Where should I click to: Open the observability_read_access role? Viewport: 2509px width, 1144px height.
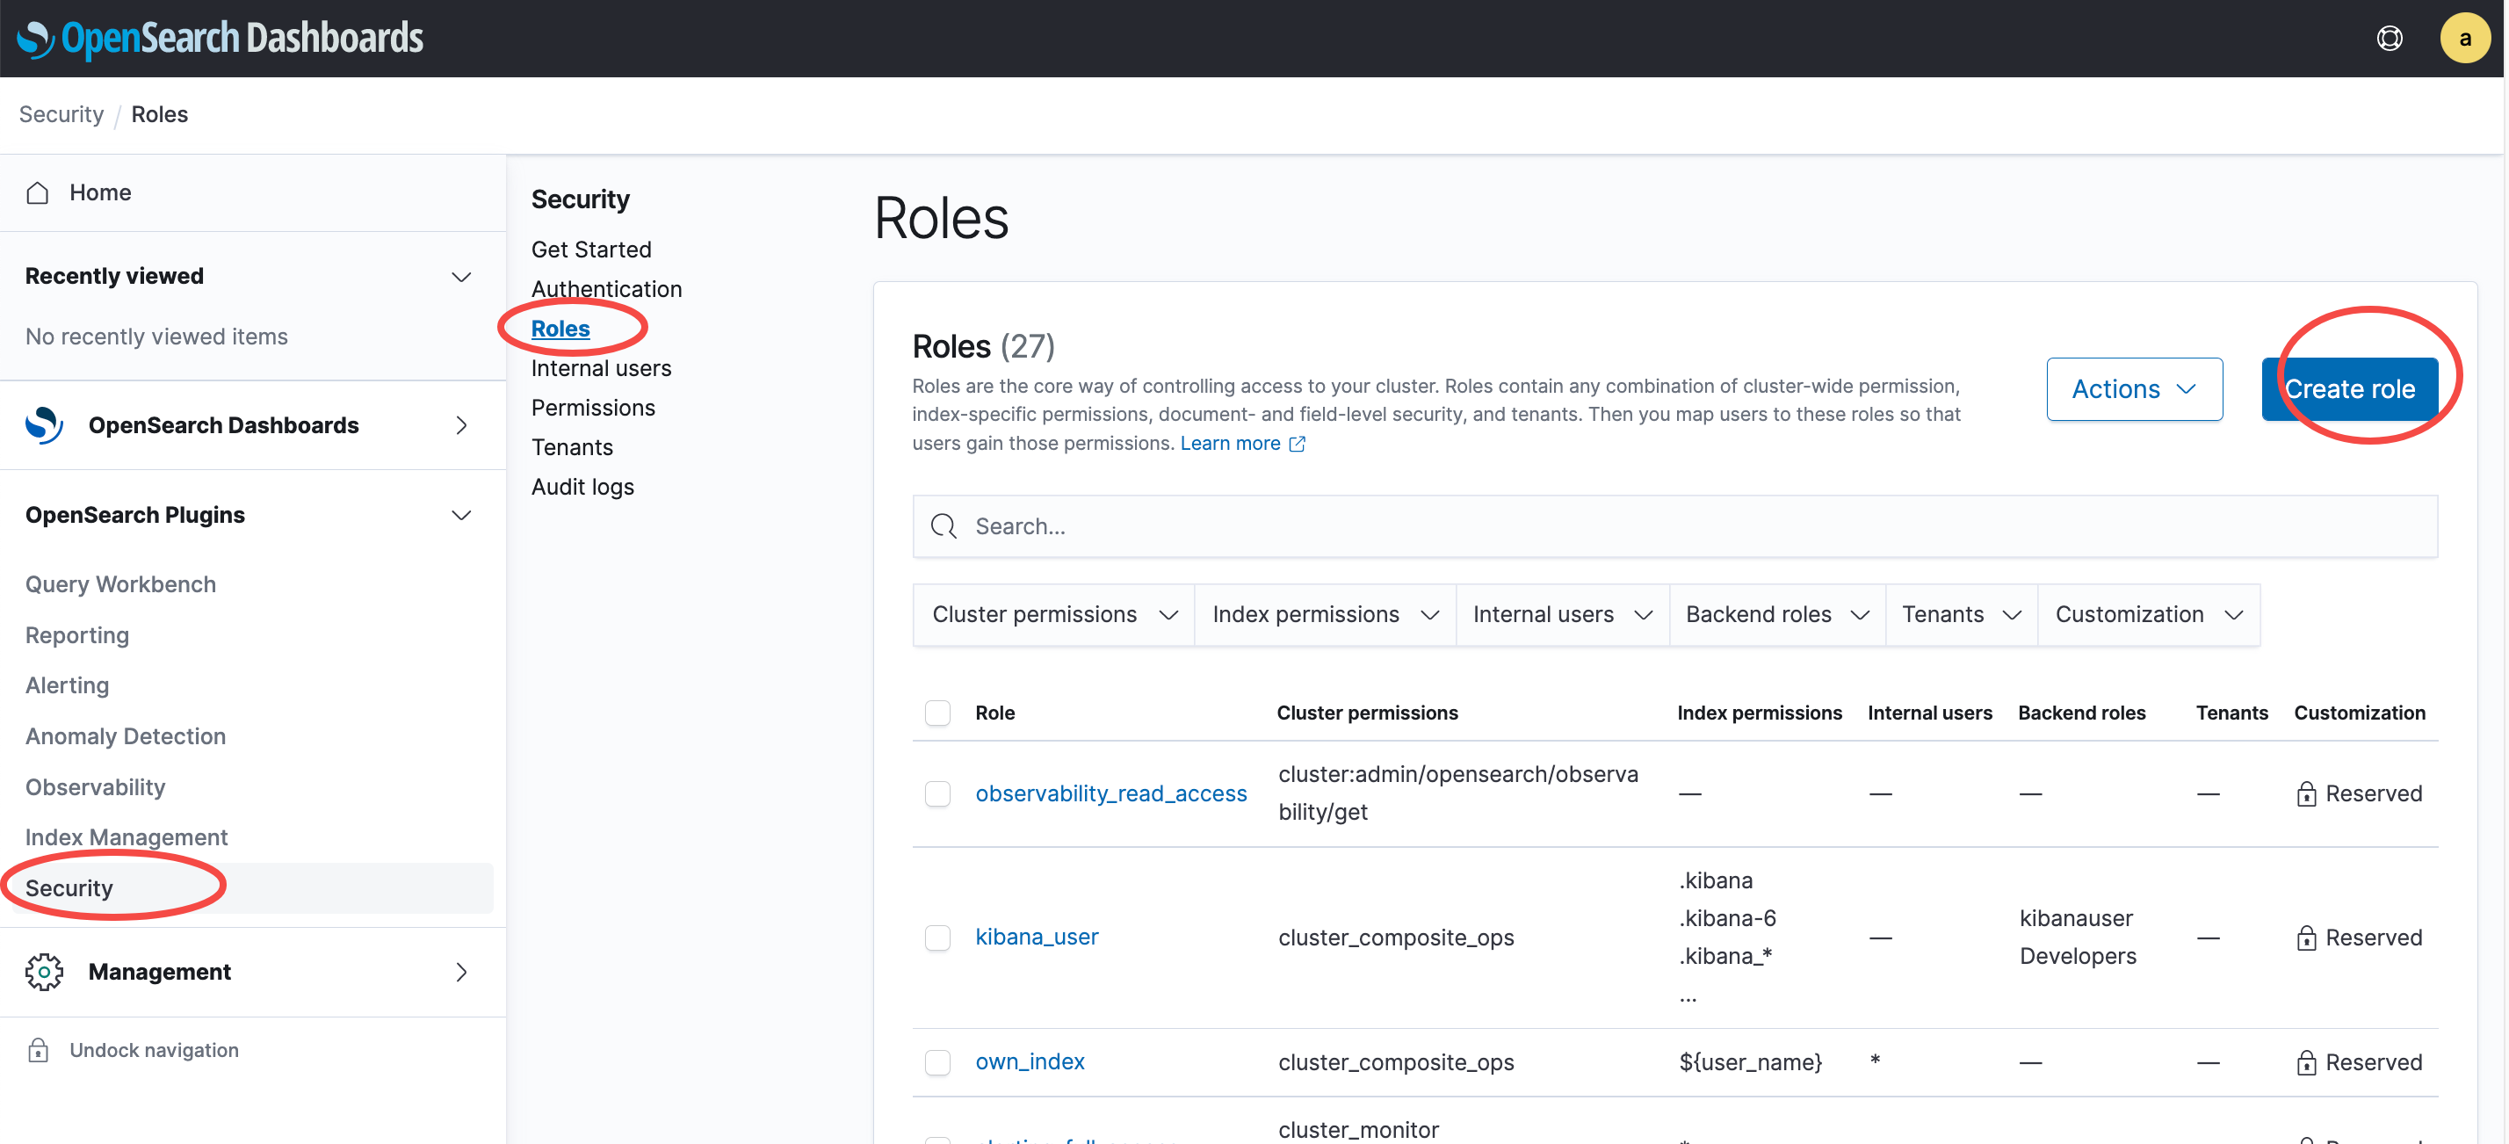(1110, 793)
